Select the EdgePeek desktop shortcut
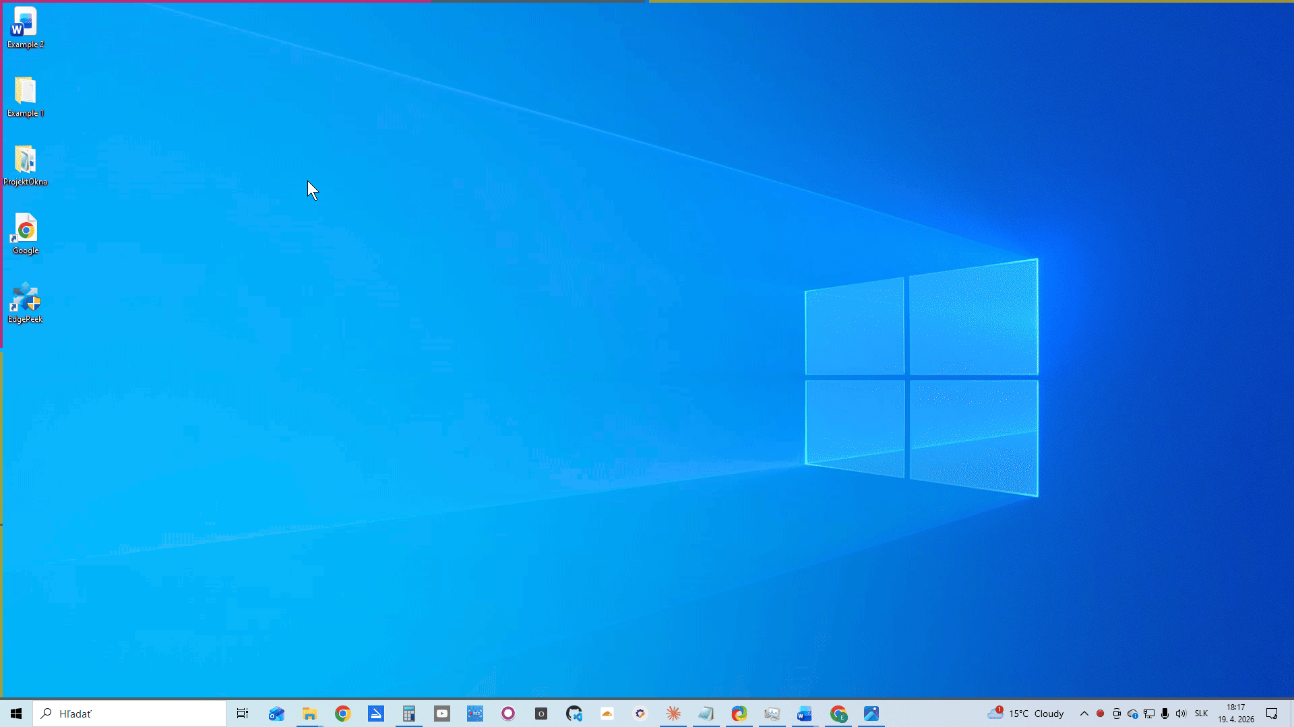 pyautogui.click(x=26, y=303)
